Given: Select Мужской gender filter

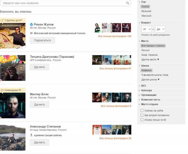Looking at the screenshot, I should tap(146, 11).
